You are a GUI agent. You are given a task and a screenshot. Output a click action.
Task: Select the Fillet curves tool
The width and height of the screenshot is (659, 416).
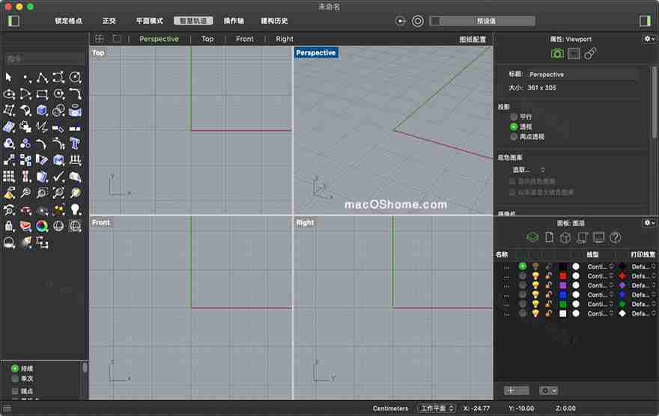(75, 94)
